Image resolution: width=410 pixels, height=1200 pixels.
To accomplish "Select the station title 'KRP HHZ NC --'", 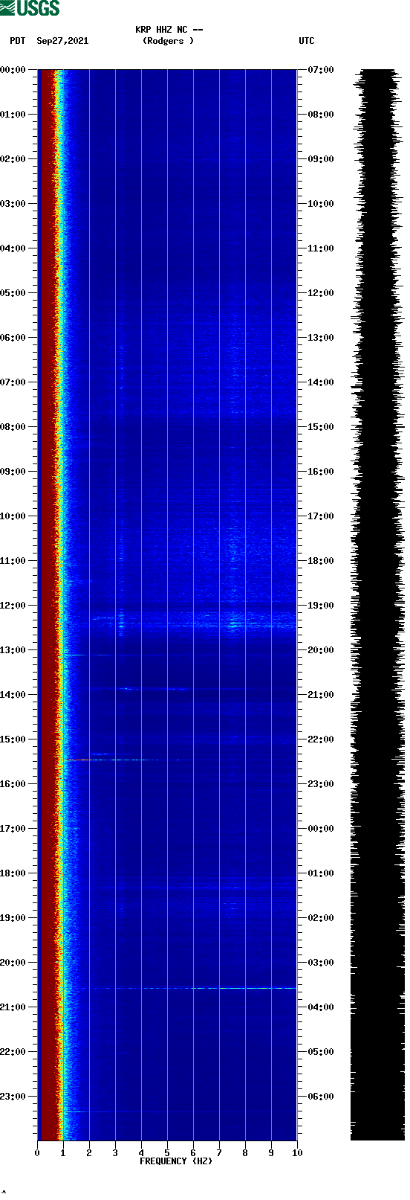I will coord(169,30).
